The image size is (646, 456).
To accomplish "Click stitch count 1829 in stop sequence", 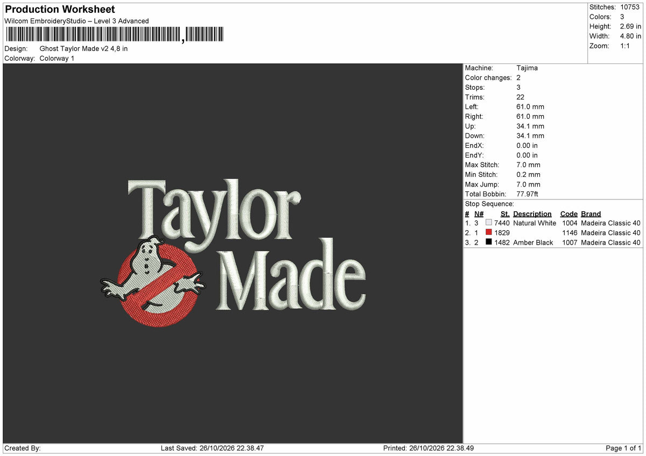I will 502,233.
